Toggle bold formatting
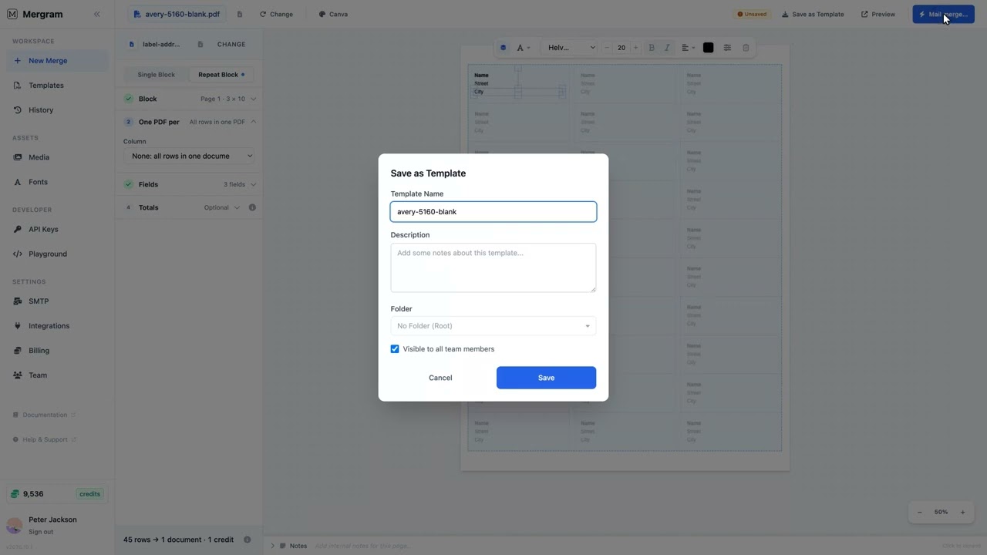This screenshot has height=555, width=987. point(652,48)
